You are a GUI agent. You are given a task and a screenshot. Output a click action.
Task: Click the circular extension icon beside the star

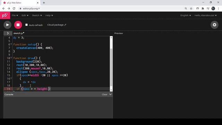point(197,8)
